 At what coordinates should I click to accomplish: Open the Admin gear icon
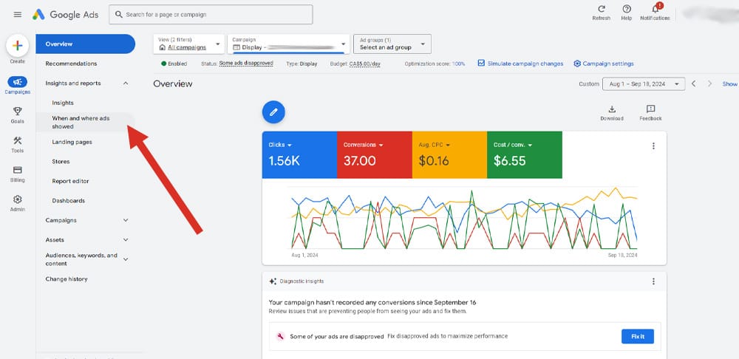pos(18,199)
